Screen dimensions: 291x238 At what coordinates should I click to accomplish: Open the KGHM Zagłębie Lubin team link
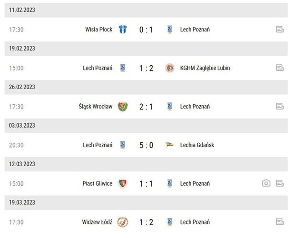click(x=205, y=68)
